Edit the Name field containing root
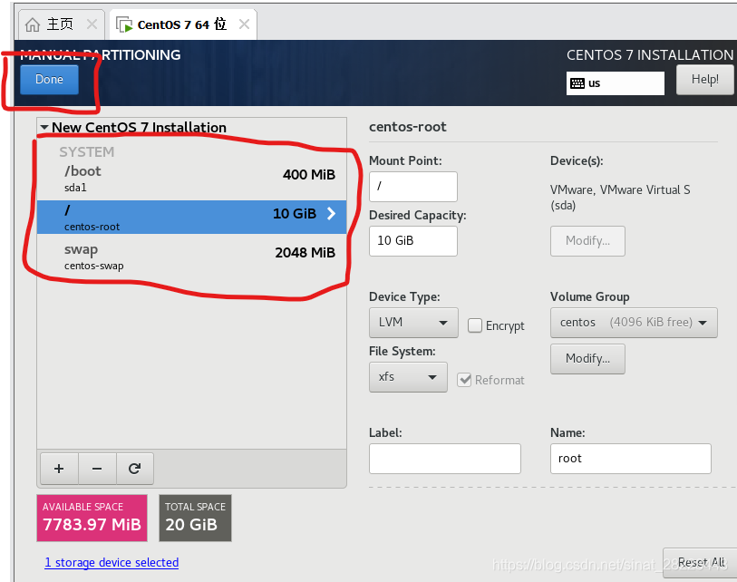Screen dimensions: 737x582 coord(630,459)
